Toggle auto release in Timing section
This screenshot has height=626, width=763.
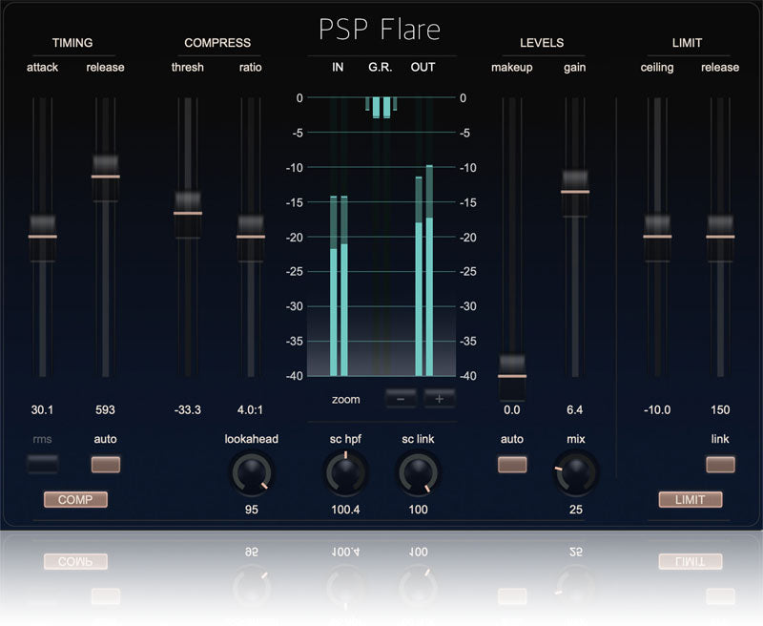pos(106,464)
